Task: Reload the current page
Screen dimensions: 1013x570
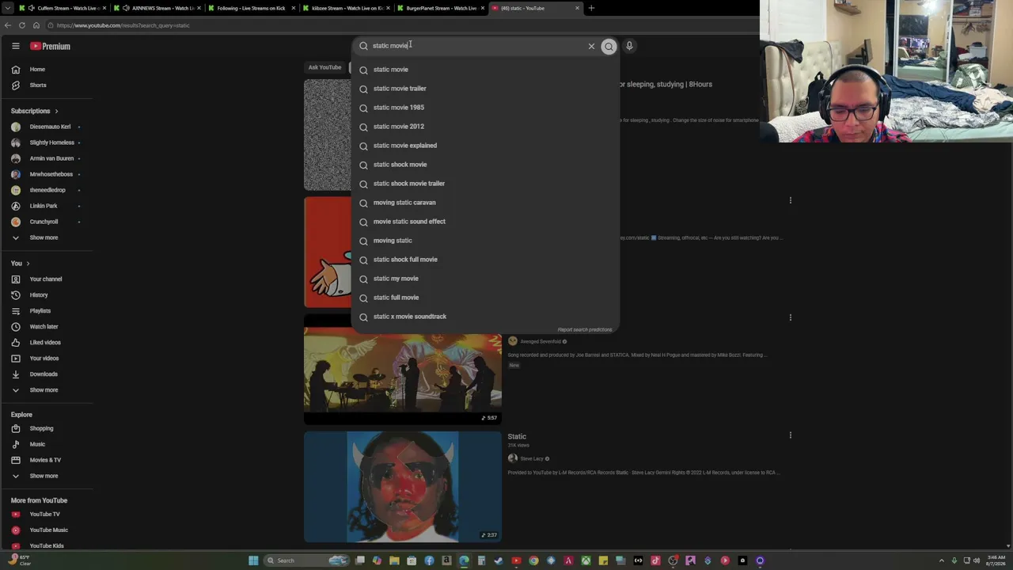Action: (x=22, y=25)
